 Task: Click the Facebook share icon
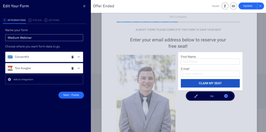click(x=225, y=6)
